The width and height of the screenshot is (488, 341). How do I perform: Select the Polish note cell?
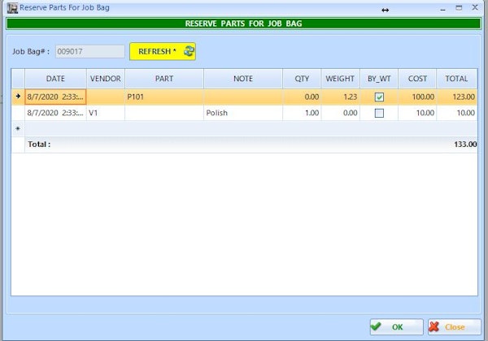tap(242, 114)
